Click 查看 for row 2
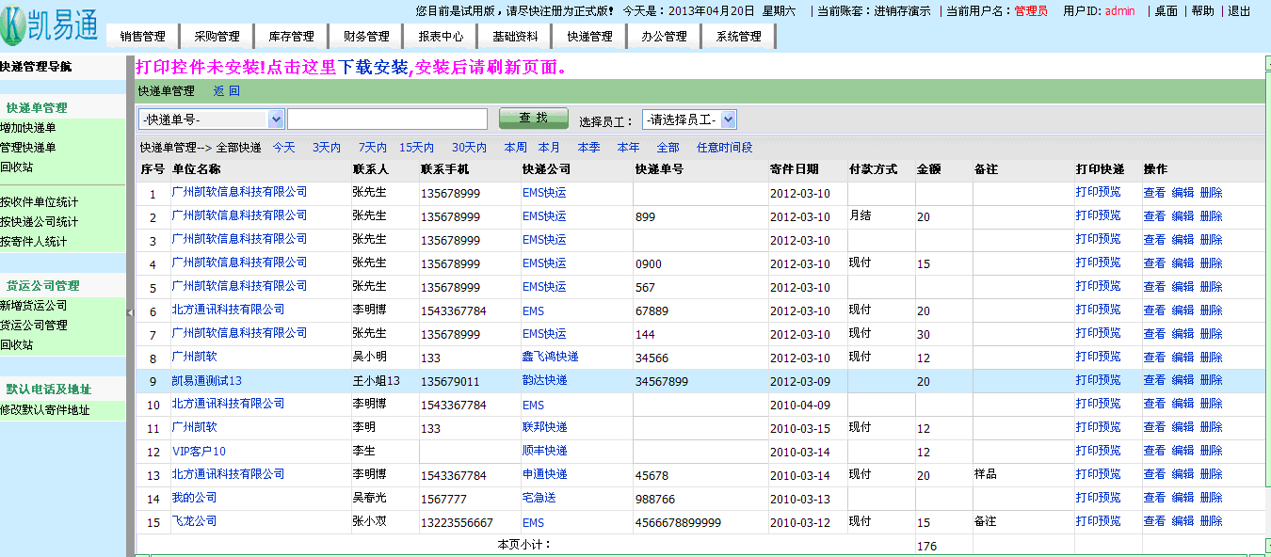This screenshot has width=1271, height=557. (1154, 215)
